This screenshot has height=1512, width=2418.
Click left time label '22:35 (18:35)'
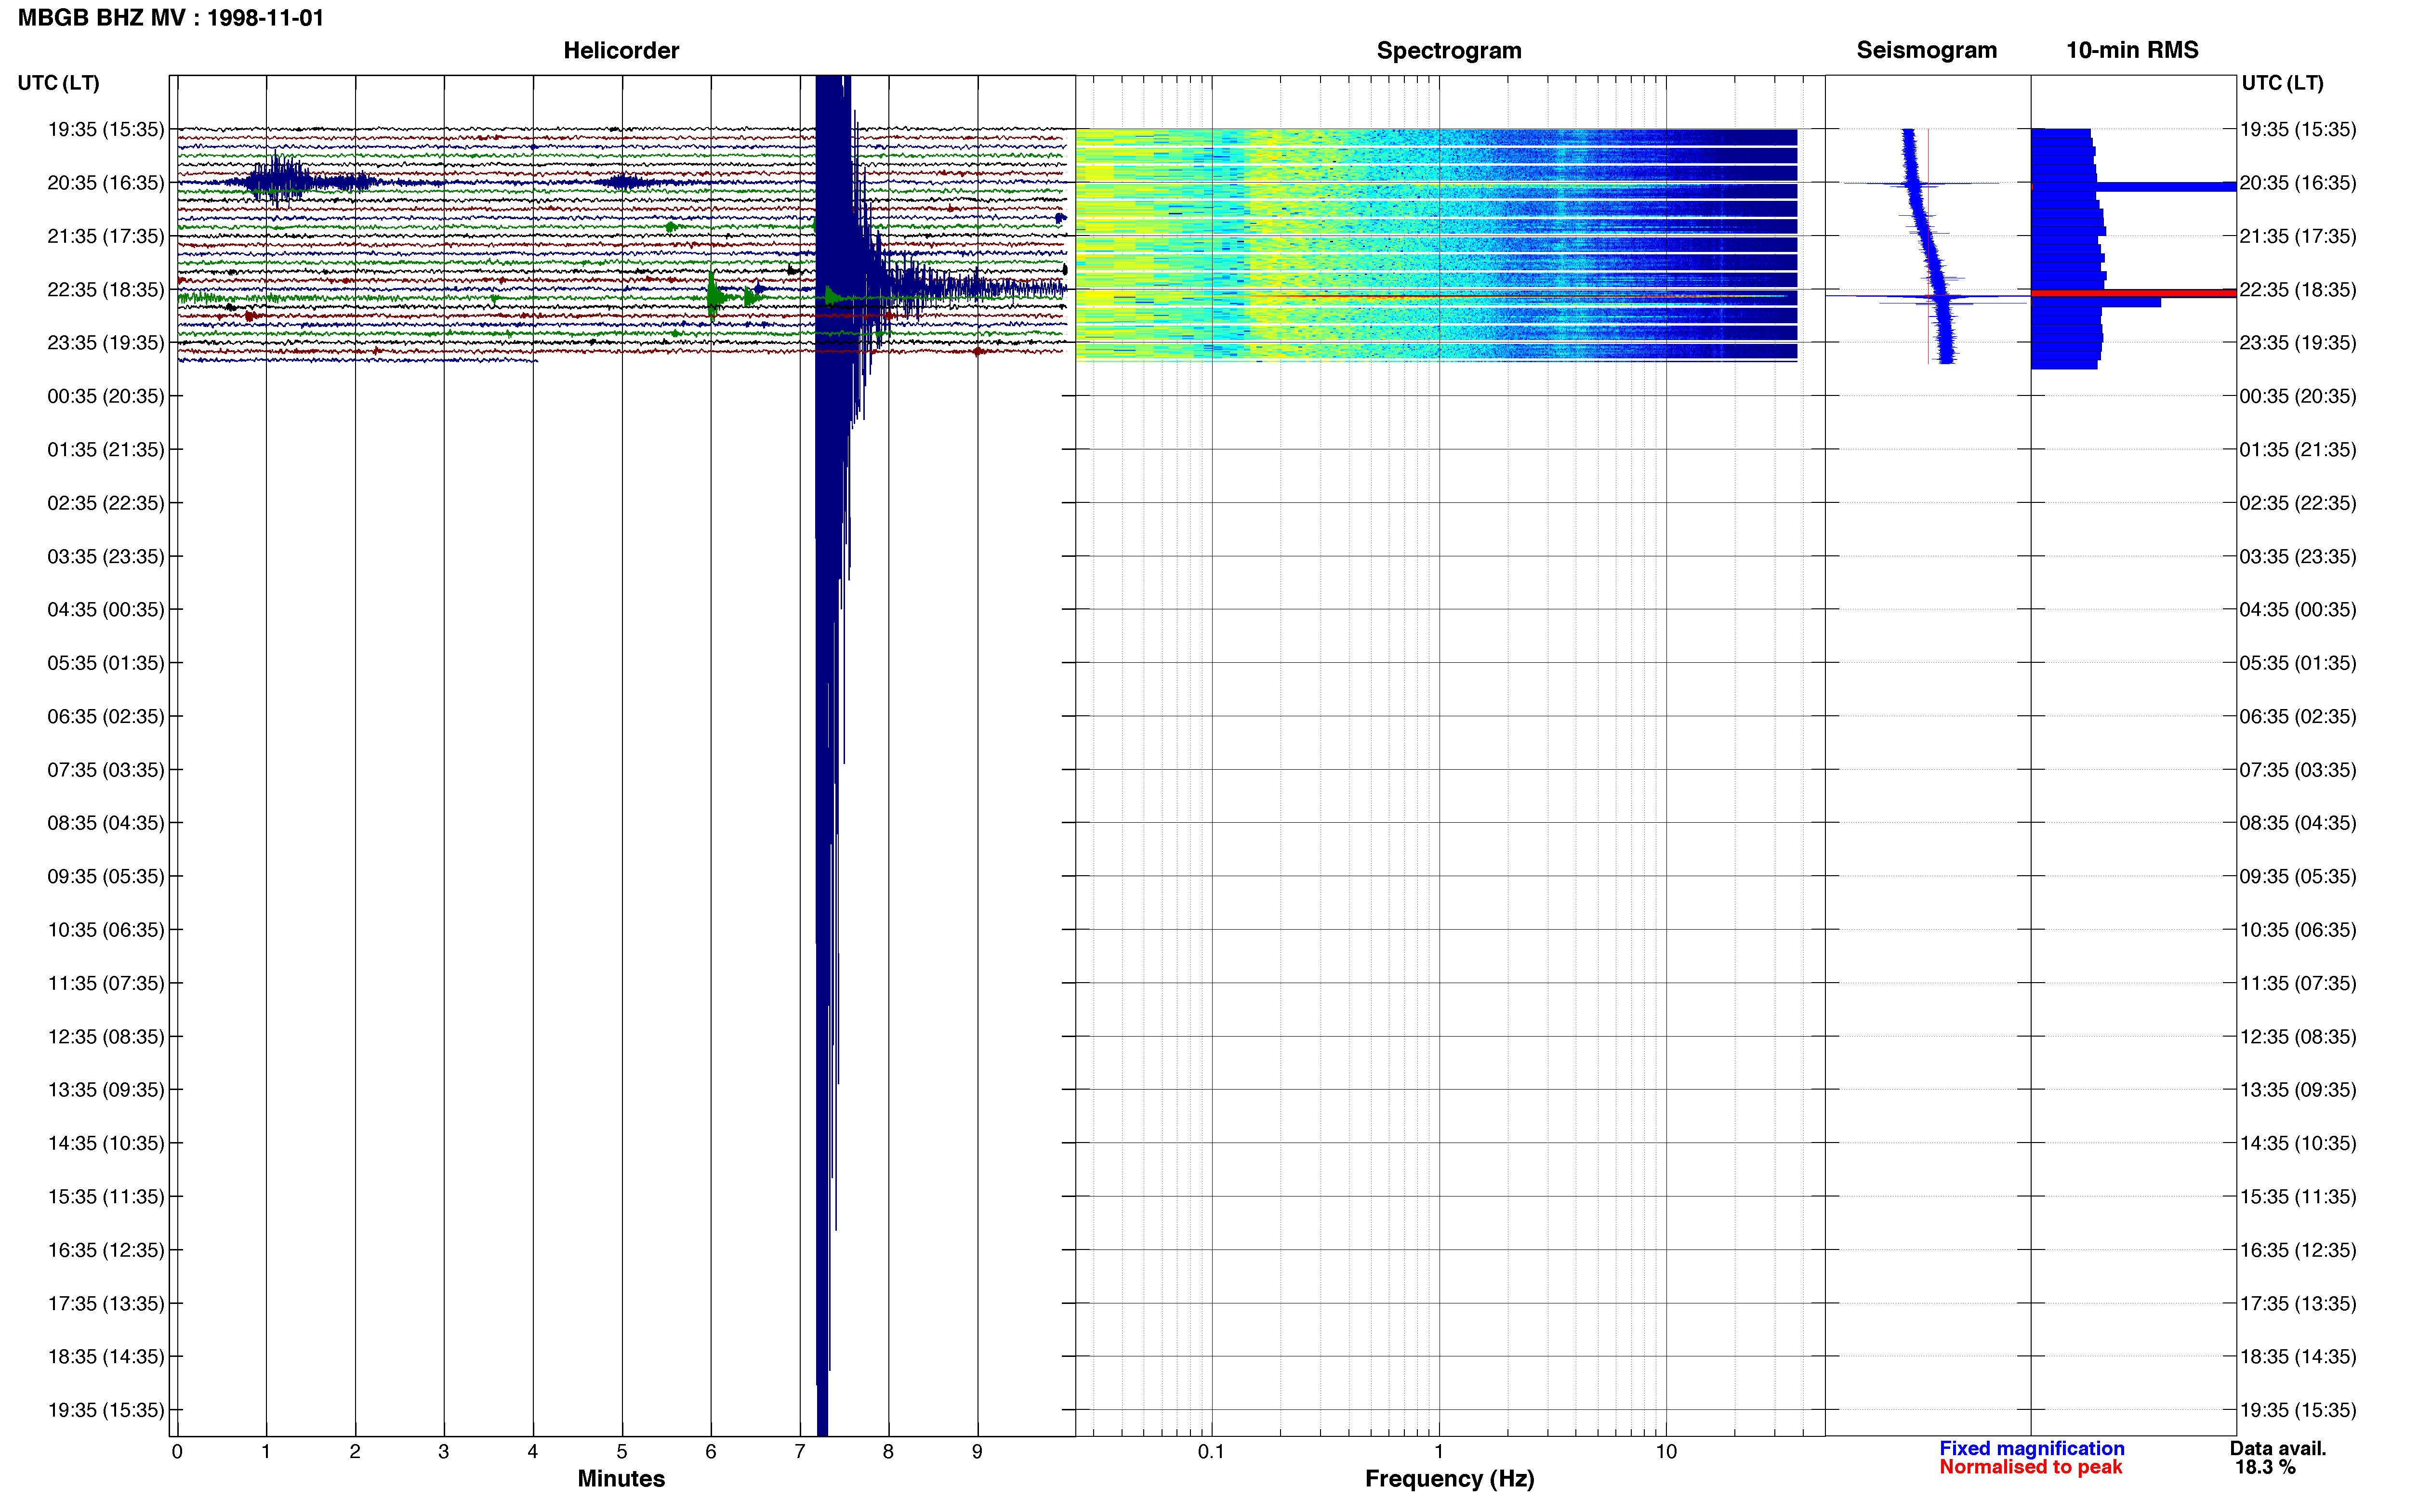pyautogui.click(x=106, y=289)
